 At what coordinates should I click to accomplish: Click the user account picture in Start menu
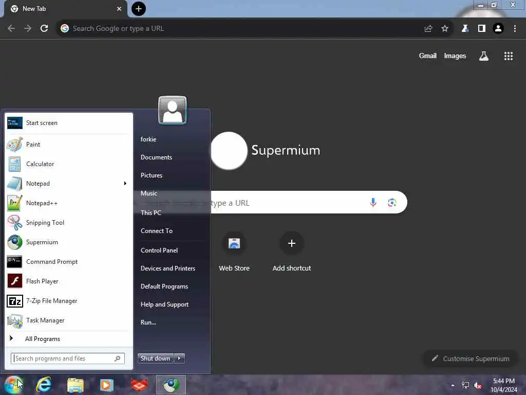click(173, 110)
